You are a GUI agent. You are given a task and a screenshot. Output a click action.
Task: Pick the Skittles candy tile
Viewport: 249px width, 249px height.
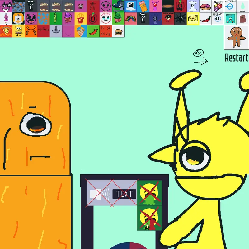[218, 6]
